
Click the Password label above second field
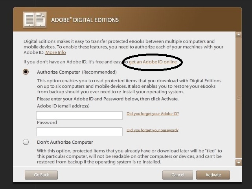click(47, 122)
